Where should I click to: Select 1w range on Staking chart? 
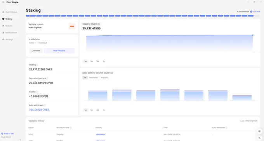(85, 61)
